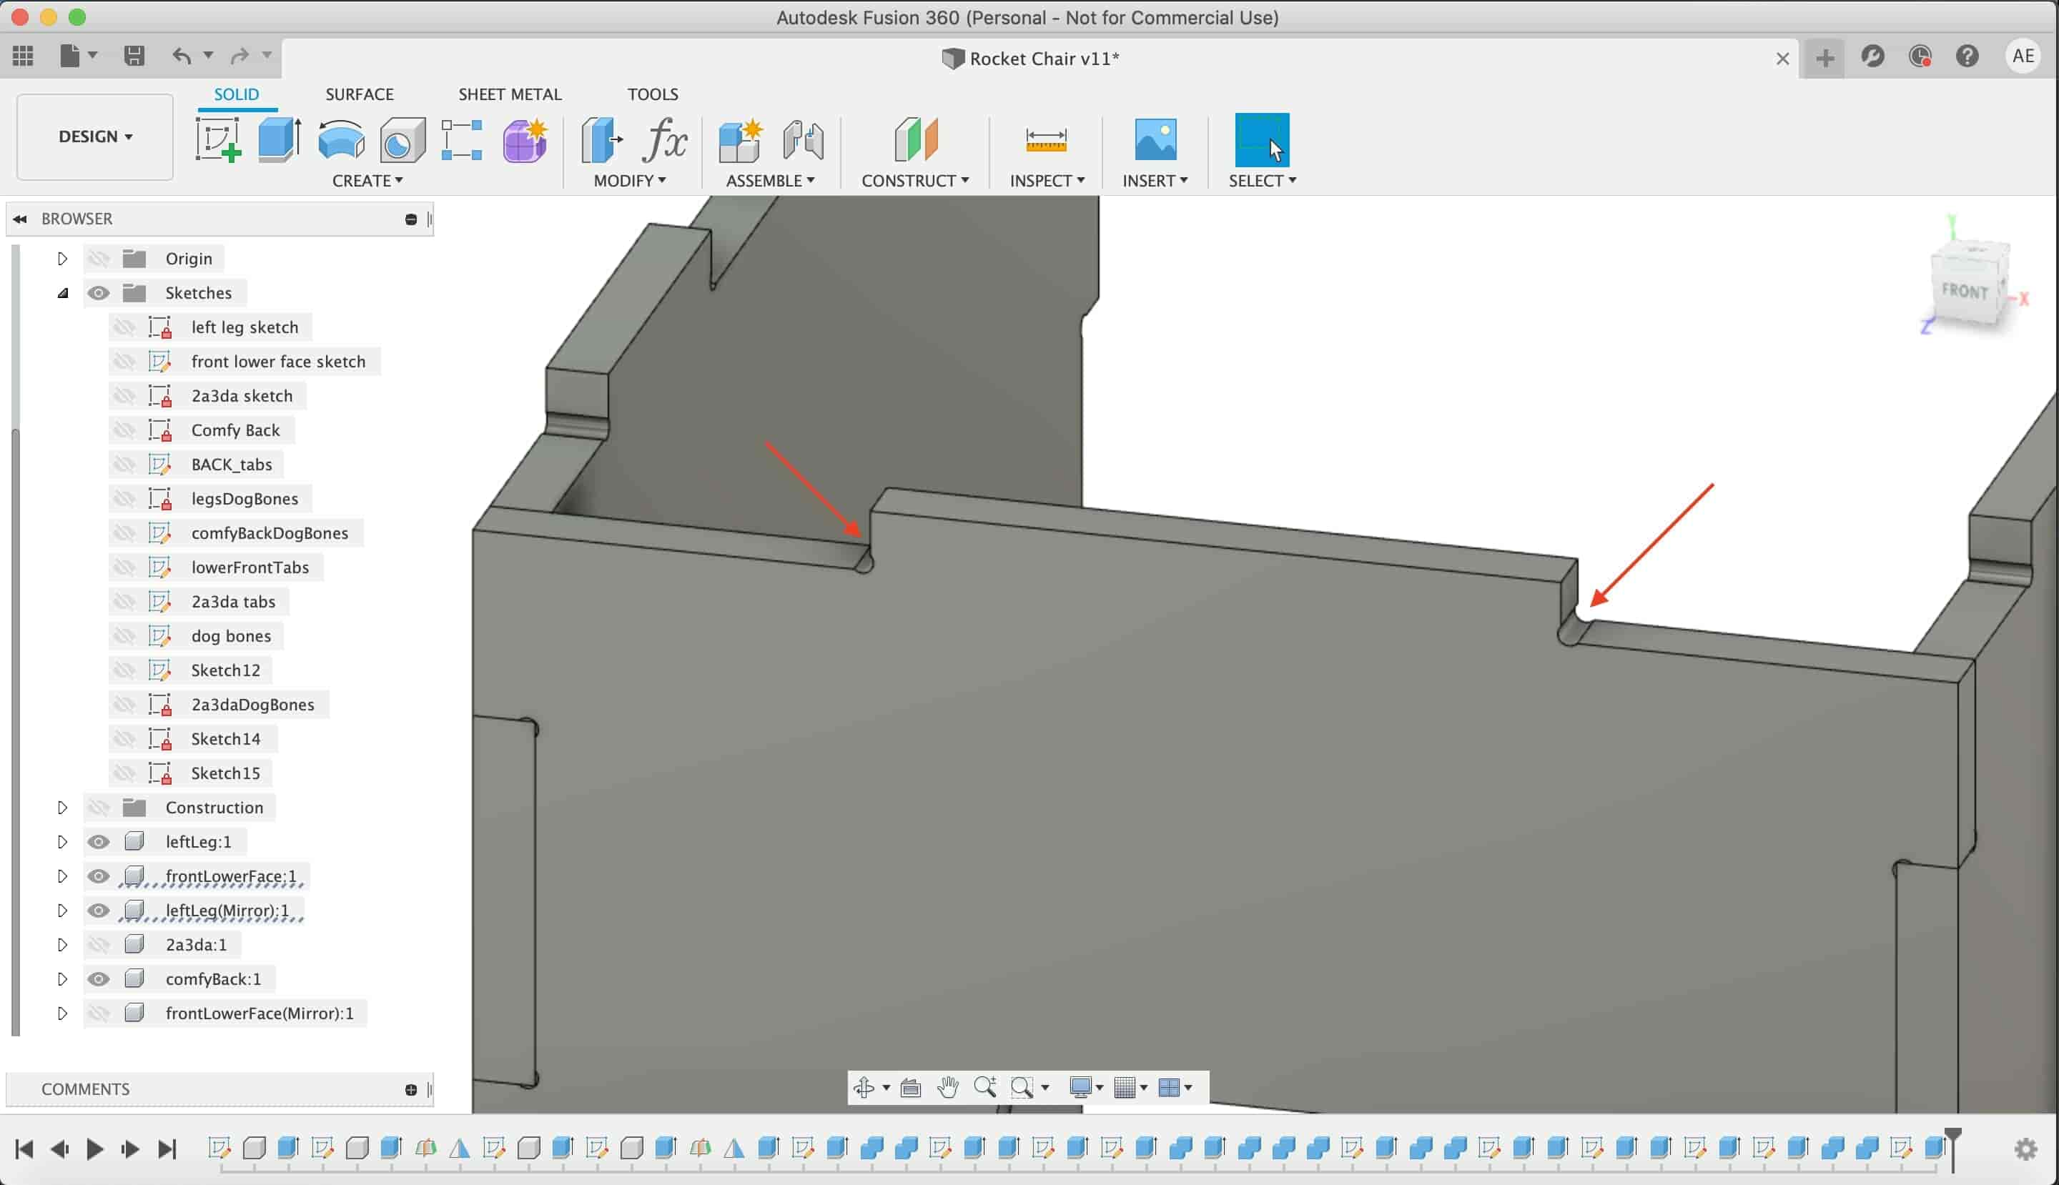This screenshot has width=2059, height=1185.
Task: Open a new design tab with plus
Action: click(x=1825, y=58)
